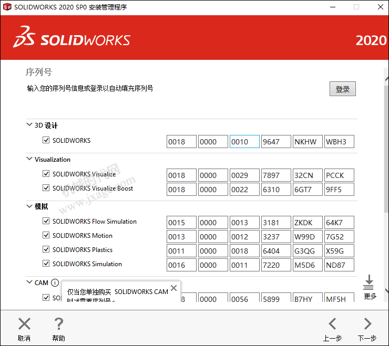Click the Motion serial field 0013
Screen dimensions: 389x346
pos(181,236)
